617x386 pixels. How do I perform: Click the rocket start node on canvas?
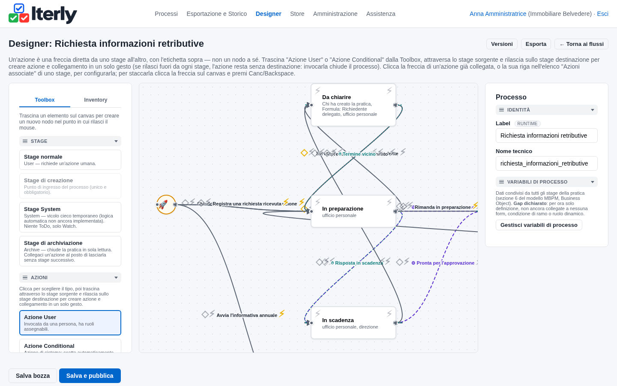point(166,205)
